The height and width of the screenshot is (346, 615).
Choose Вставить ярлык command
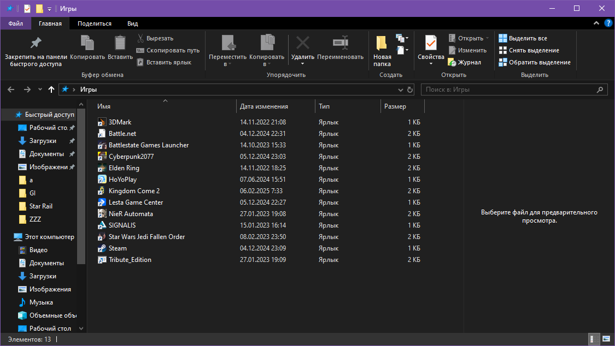pyautogui.click(x=164, y=62)
